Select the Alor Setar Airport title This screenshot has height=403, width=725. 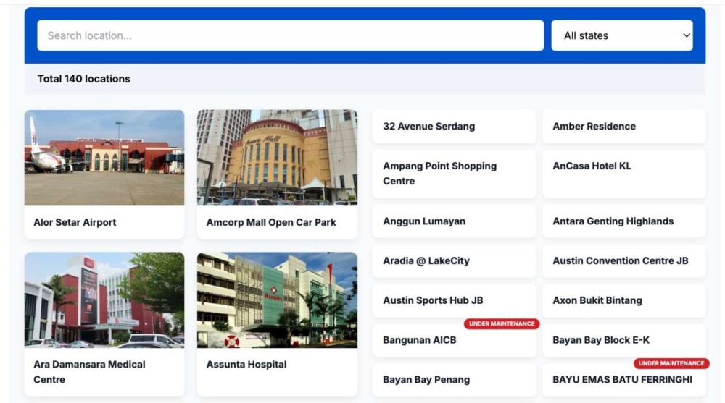(75, 222)
